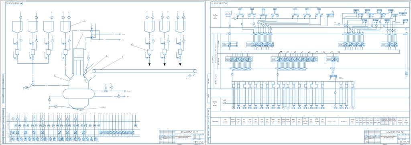Click the rightmost hopper on the left sheet

[x=180, y=27]
